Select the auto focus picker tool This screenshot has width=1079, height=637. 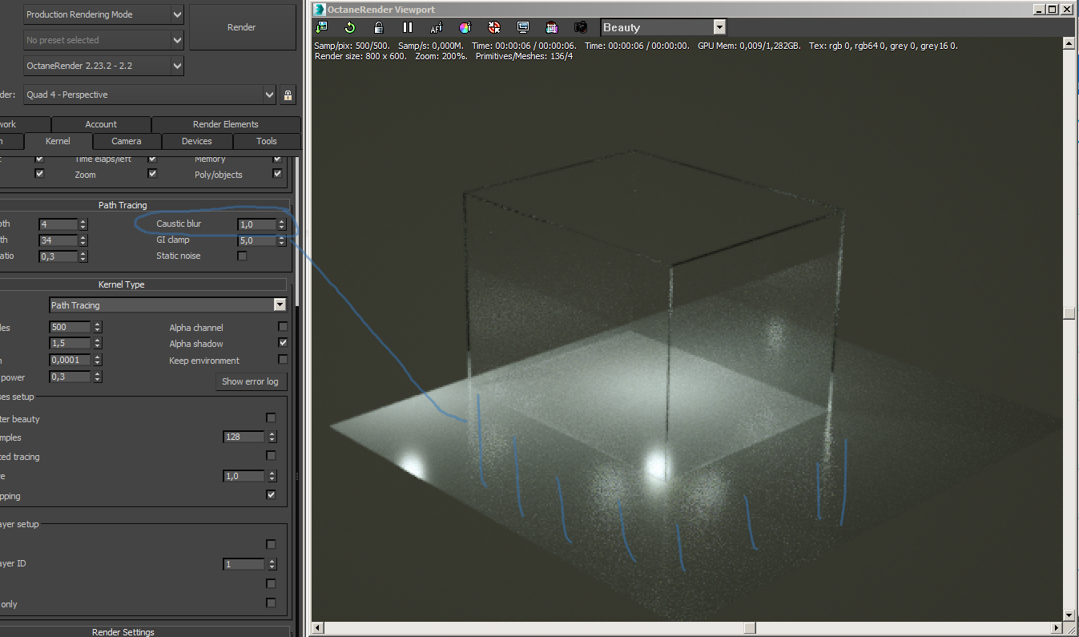(x=437, y=27)
